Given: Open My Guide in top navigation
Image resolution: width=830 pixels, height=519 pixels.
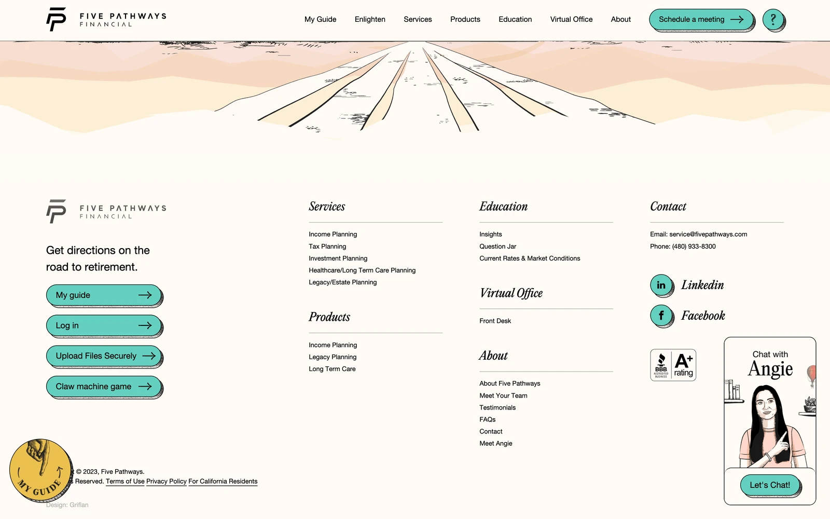Looking at the screenshot, I should [x=320, y=19].
